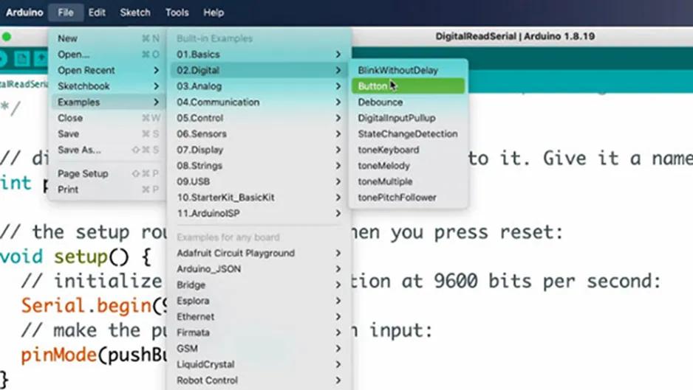Open Page Setup from File menu
693x390 pixels.
tap(108, 173)
